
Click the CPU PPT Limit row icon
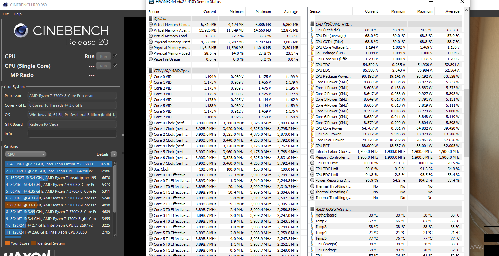point(312,163)
